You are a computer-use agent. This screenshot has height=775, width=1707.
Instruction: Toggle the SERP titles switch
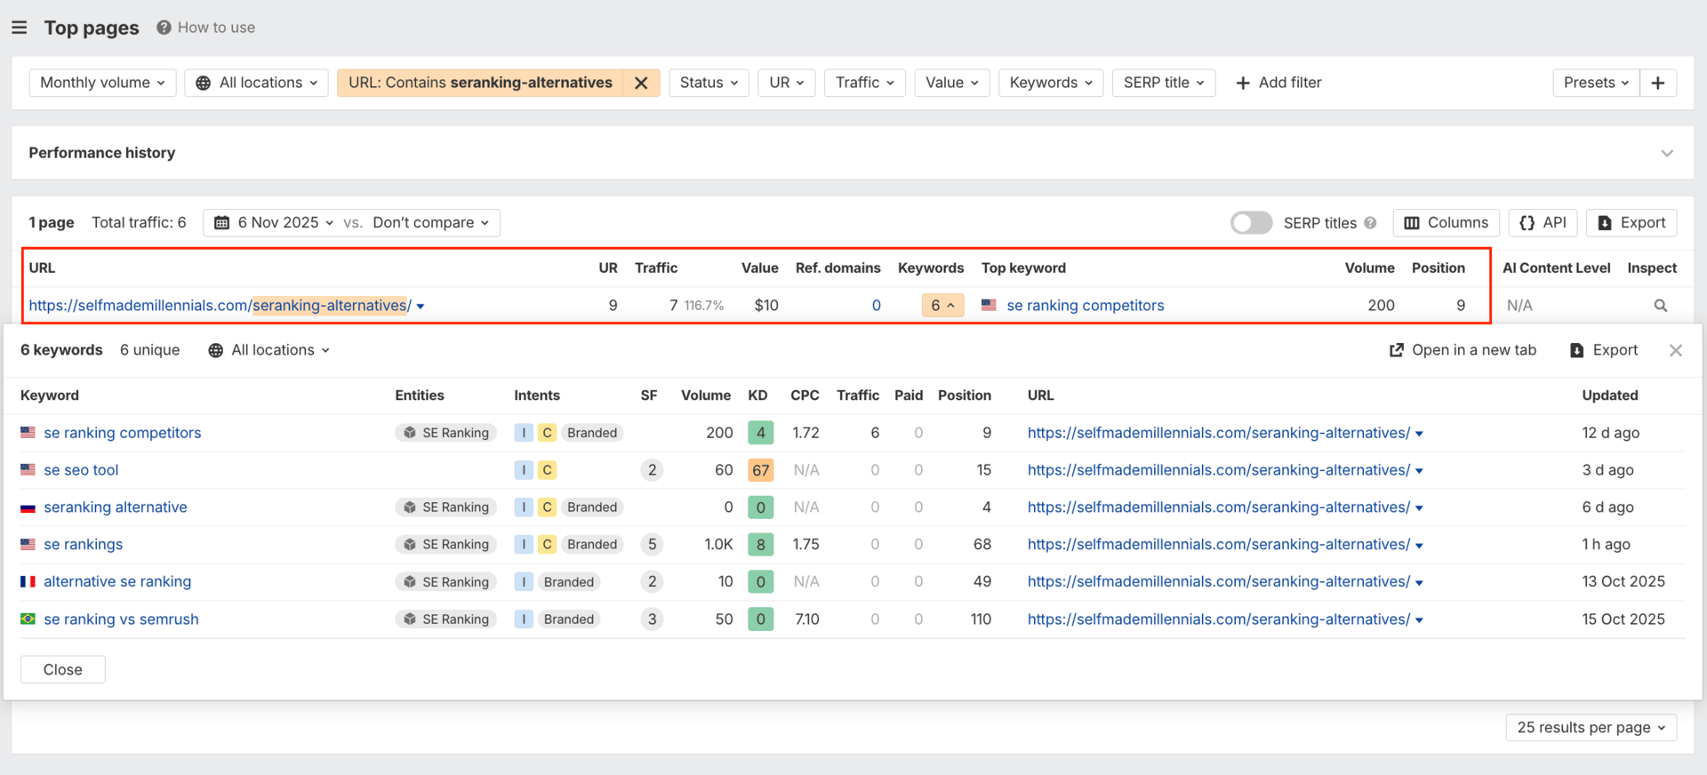(1251, 223)
